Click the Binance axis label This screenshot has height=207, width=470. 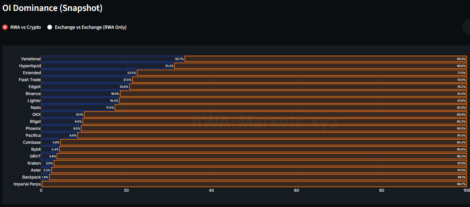[x=33, y=94]
